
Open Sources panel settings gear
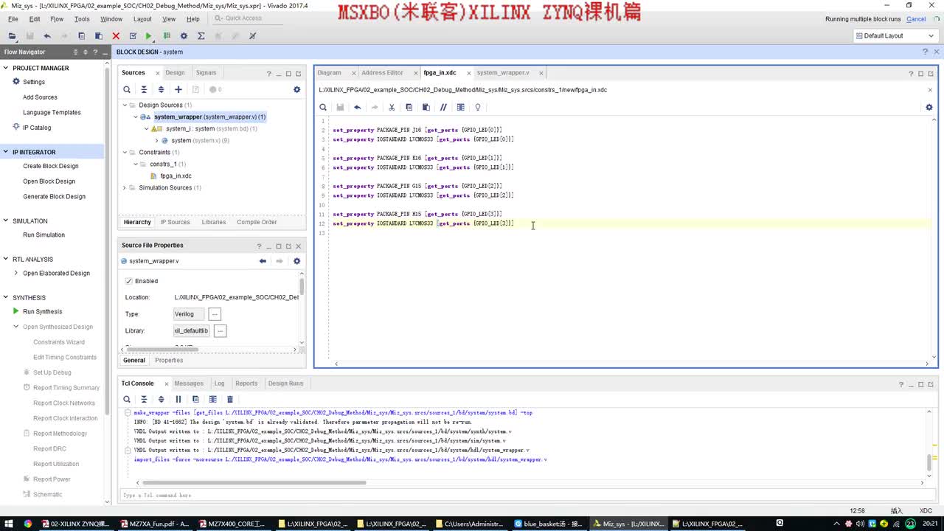(x=297, y=89)
